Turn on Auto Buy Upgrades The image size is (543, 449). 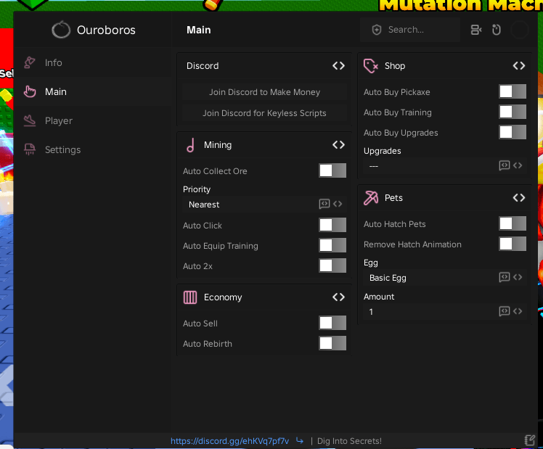coord(513,132)
